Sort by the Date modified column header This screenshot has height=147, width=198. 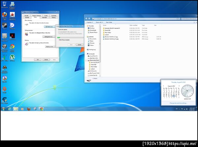(x=134, y=25)
